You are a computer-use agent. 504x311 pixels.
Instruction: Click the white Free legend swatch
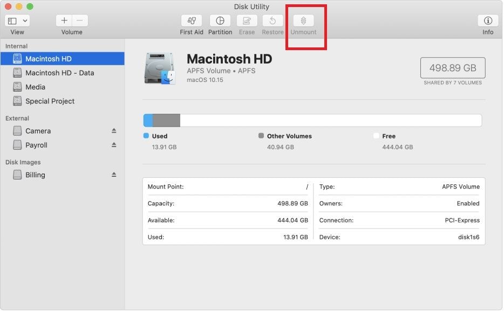376,136
